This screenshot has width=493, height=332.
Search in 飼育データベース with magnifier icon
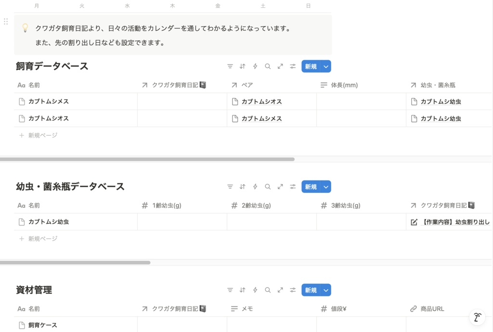[x=268, y=66]
